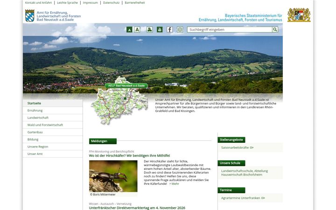
Task: Click the Amt für Ernährung office title
Action: [x=58, y=16]
